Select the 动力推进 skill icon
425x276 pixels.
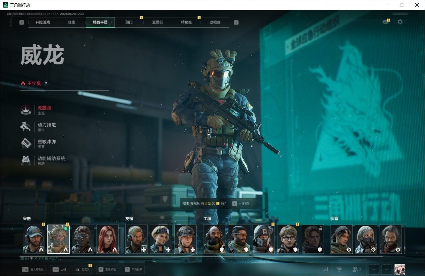(x=26, y=127)
